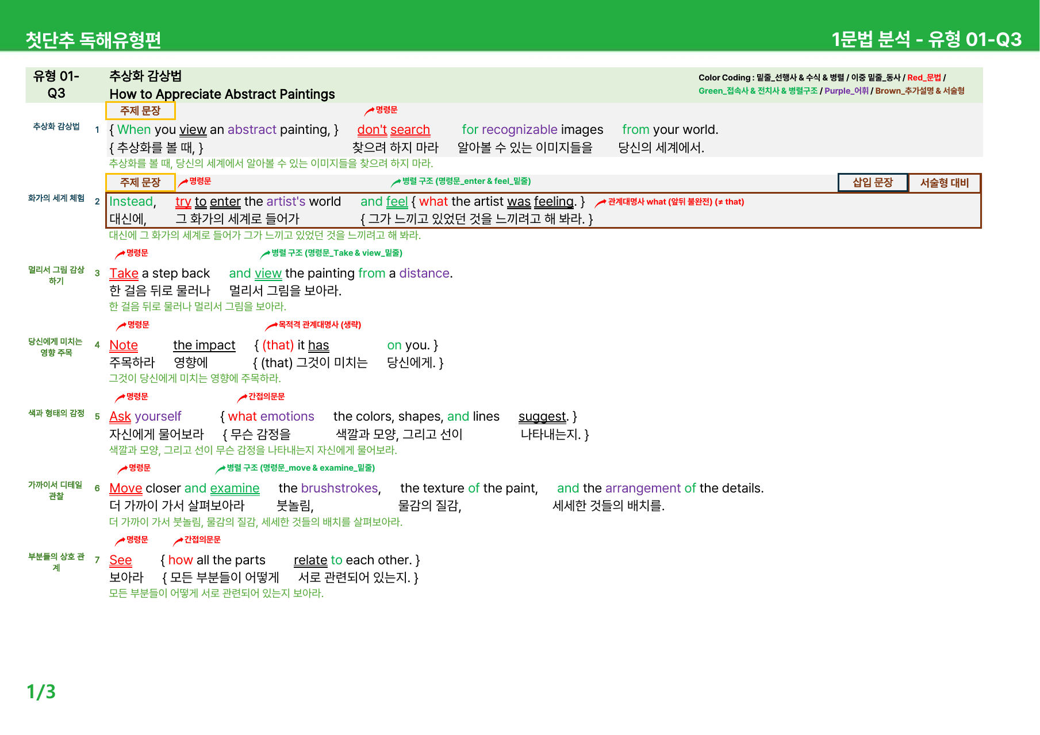The height and width of the screenshot is (735, 1040).
Task: Click the red word "Note"
Action: pyautogui.click(x=124, y=345)
